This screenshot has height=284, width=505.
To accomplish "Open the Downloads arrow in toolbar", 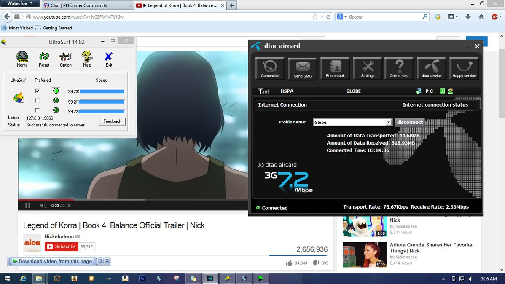I will coord(468,17).
